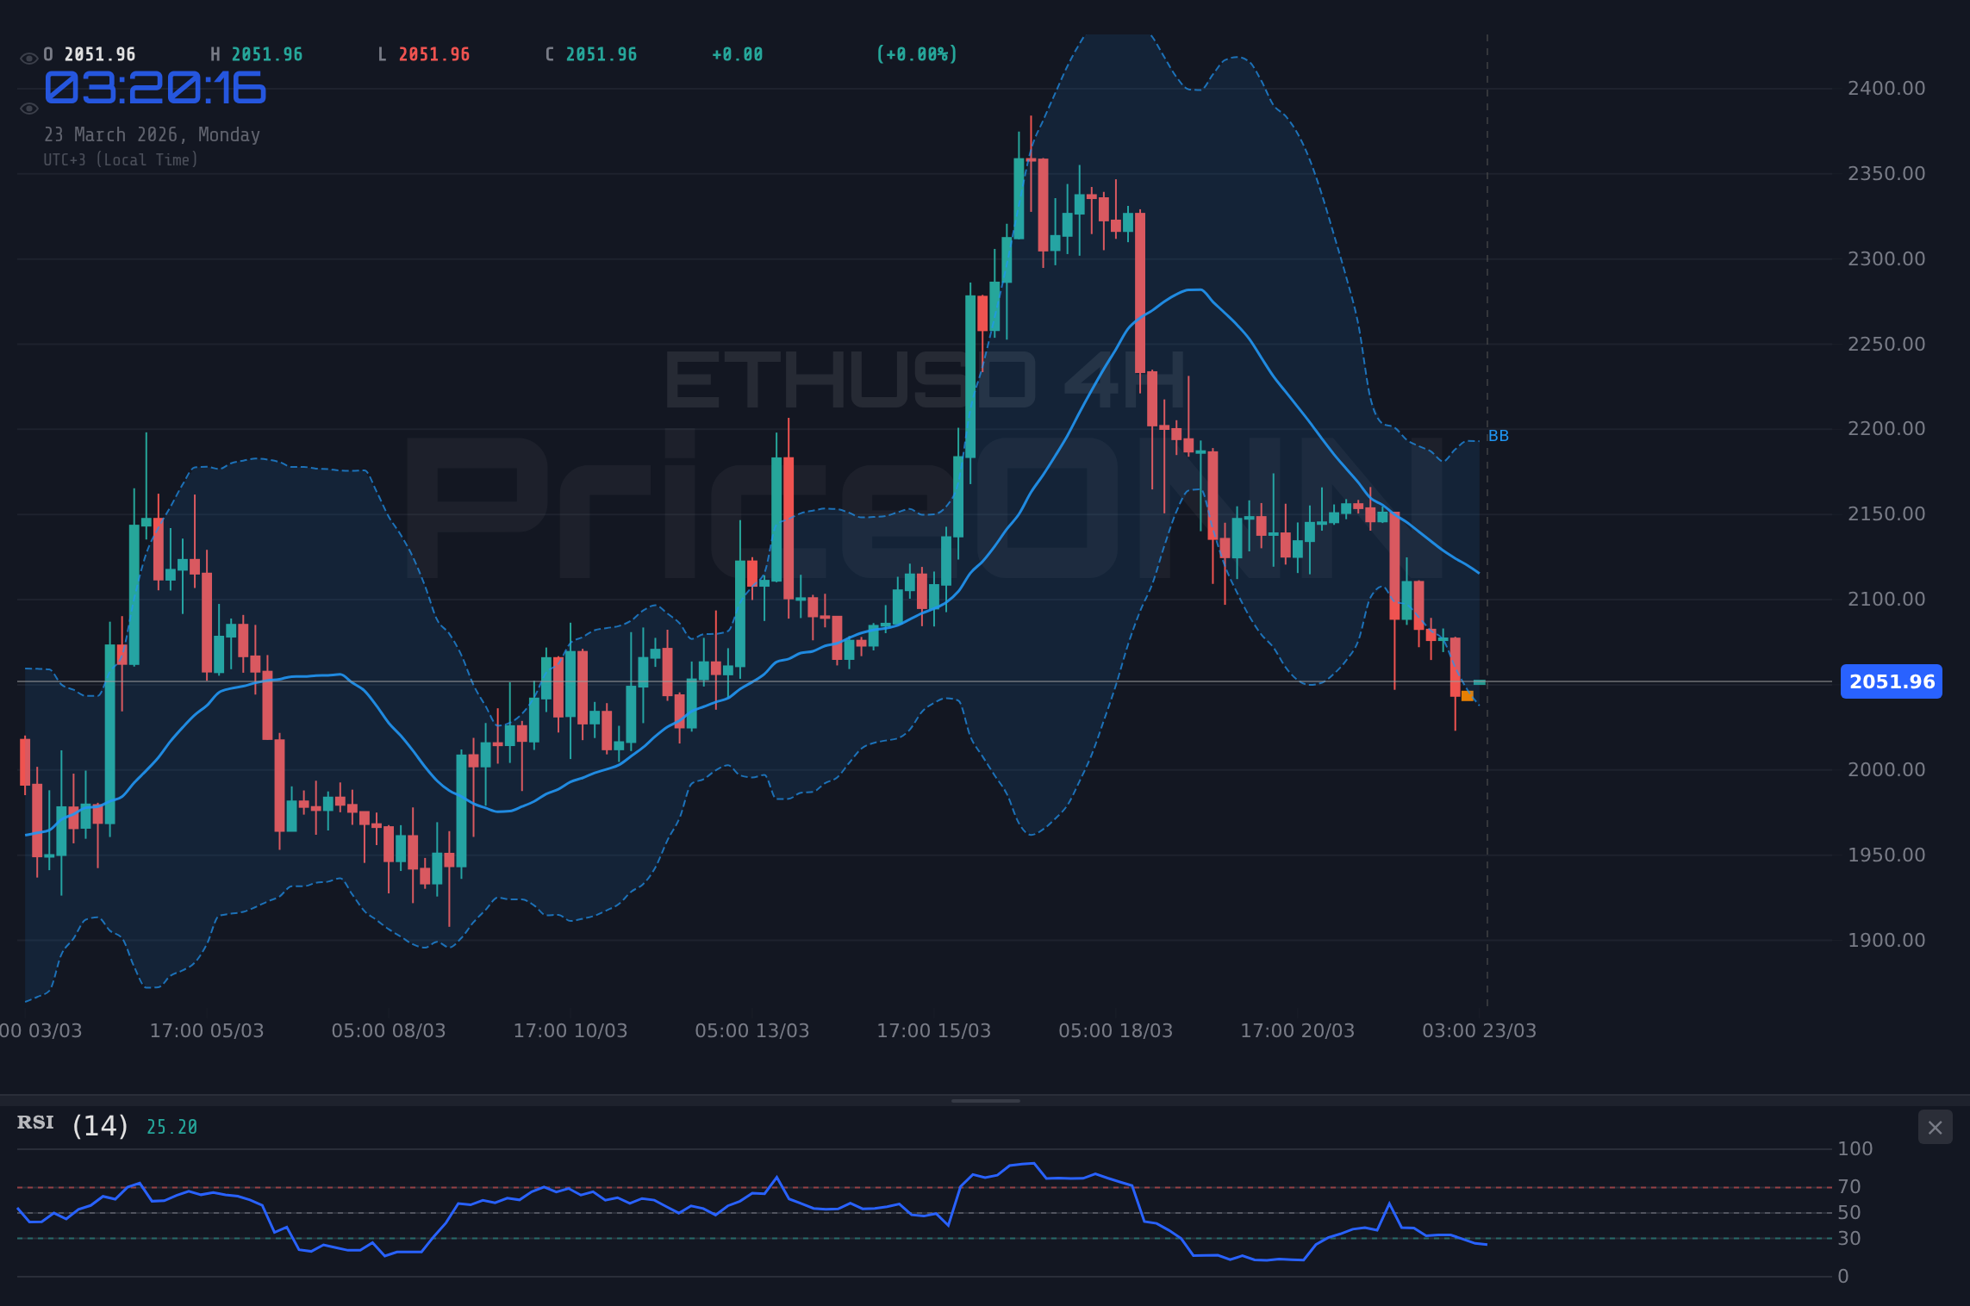Click the RSI 70 overbought level line

pyautogui.click(x=948, y=1187)
